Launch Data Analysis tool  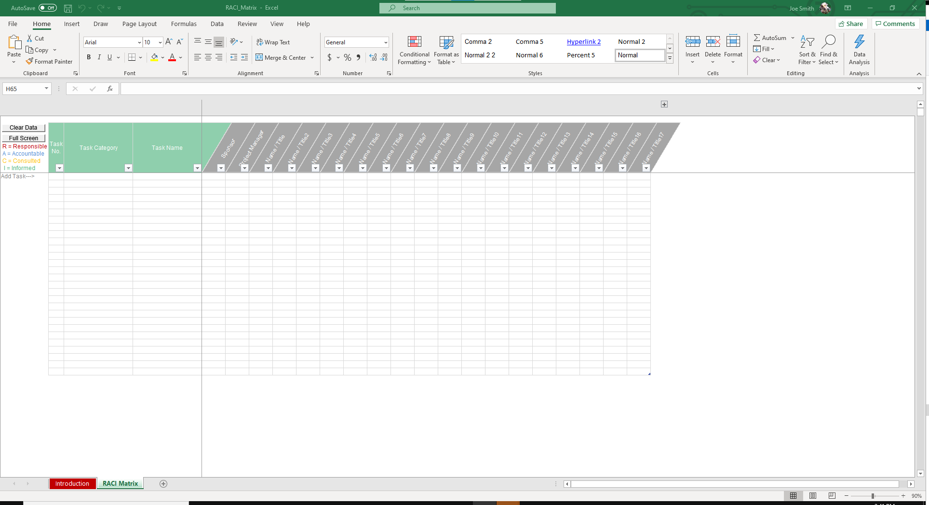click(x=859, y=50)
